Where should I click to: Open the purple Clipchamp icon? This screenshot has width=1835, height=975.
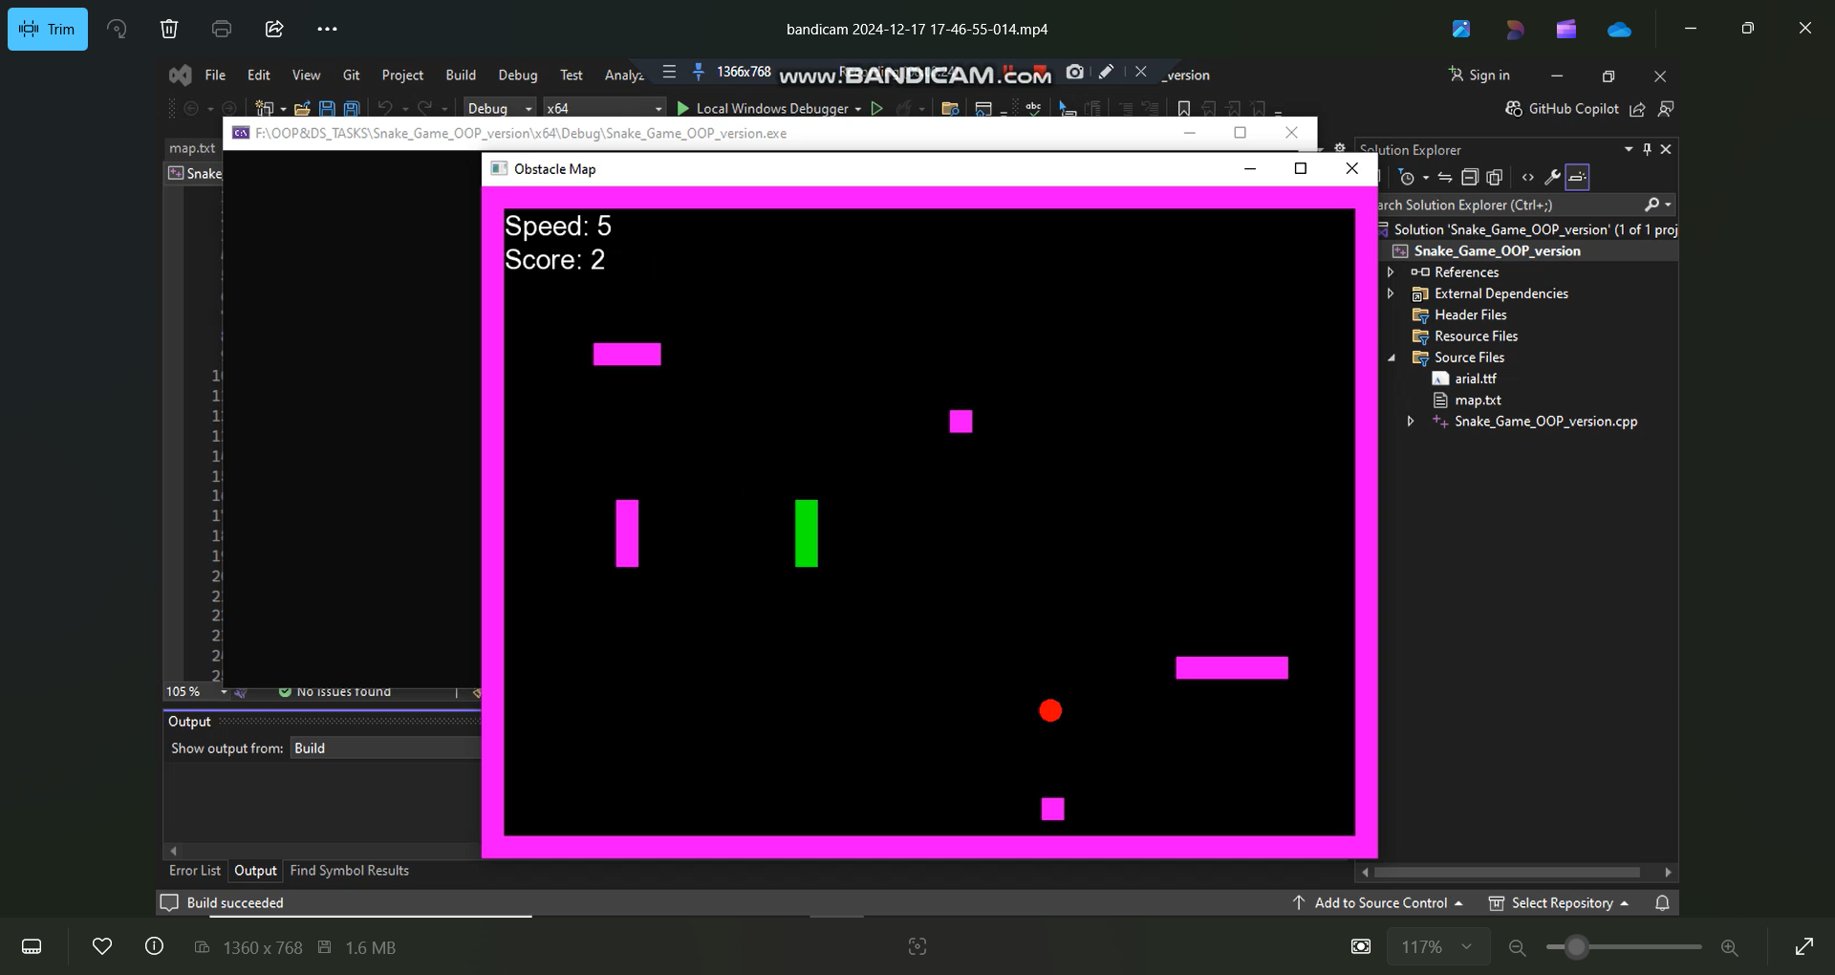[1565, 30]
